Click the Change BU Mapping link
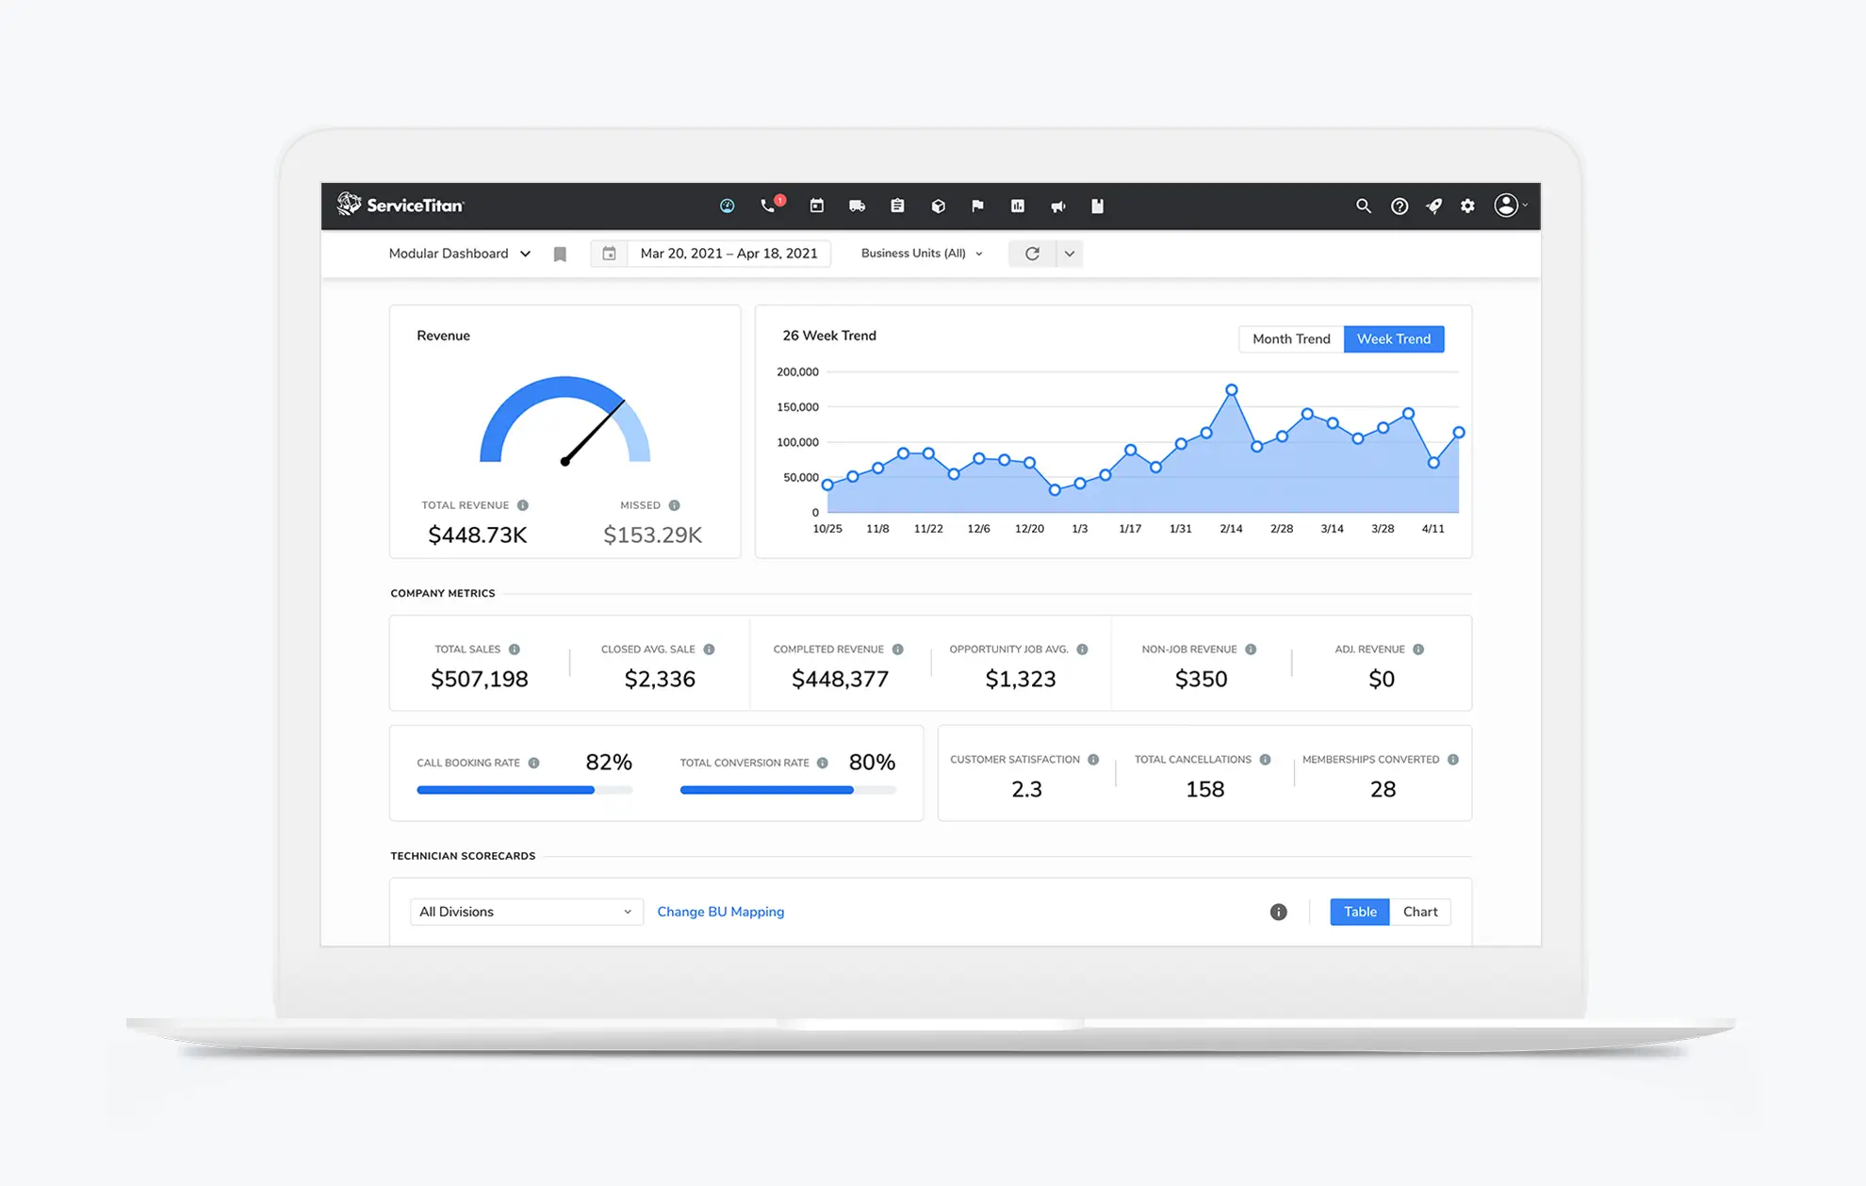1866x1186 pixels. click(720, 912)
